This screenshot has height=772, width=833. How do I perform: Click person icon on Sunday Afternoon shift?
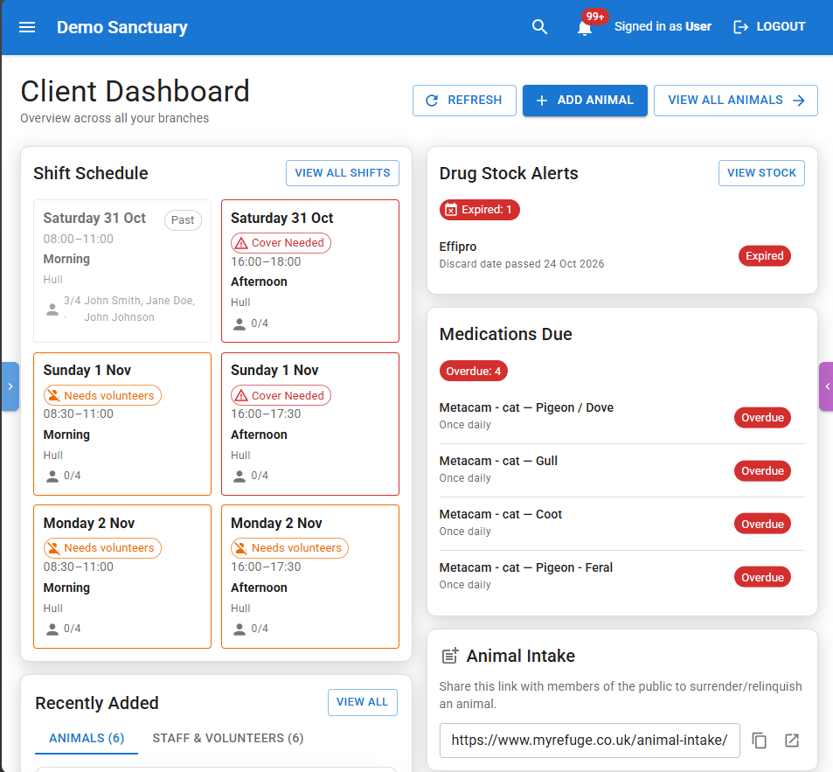pos(239,476)
